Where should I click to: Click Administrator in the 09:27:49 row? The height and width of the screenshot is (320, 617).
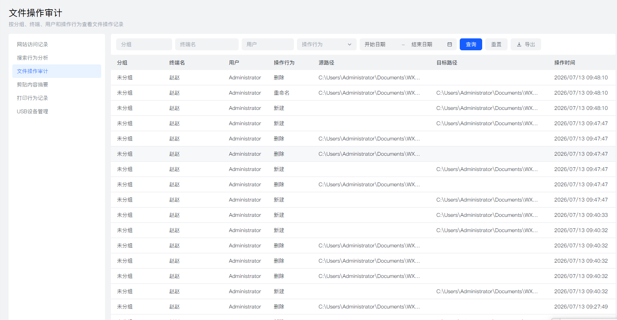245,307
